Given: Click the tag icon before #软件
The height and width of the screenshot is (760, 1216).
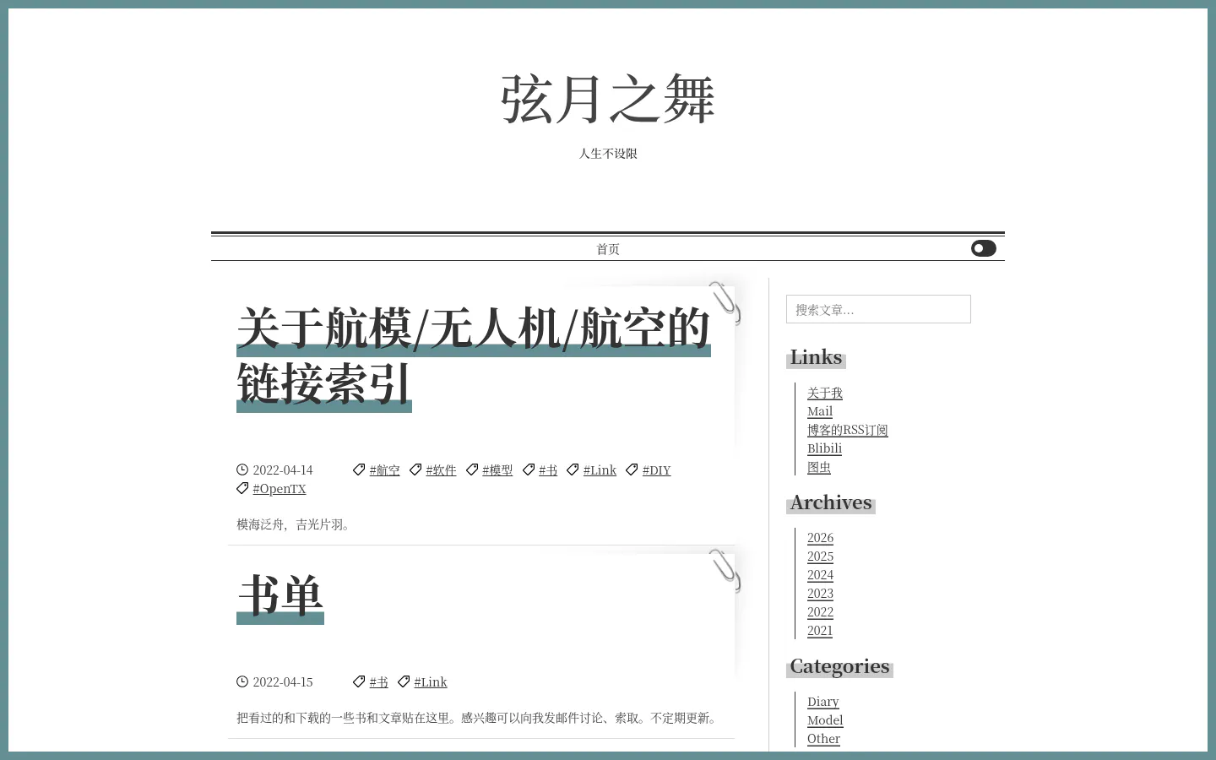Looking at the screenshot, I should click(415, 470).
